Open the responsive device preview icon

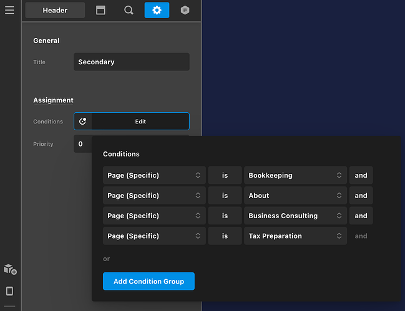click(9, 291)
